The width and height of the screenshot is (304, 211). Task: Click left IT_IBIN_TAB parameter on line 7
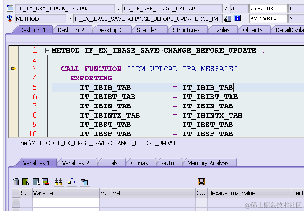(106, 106)
